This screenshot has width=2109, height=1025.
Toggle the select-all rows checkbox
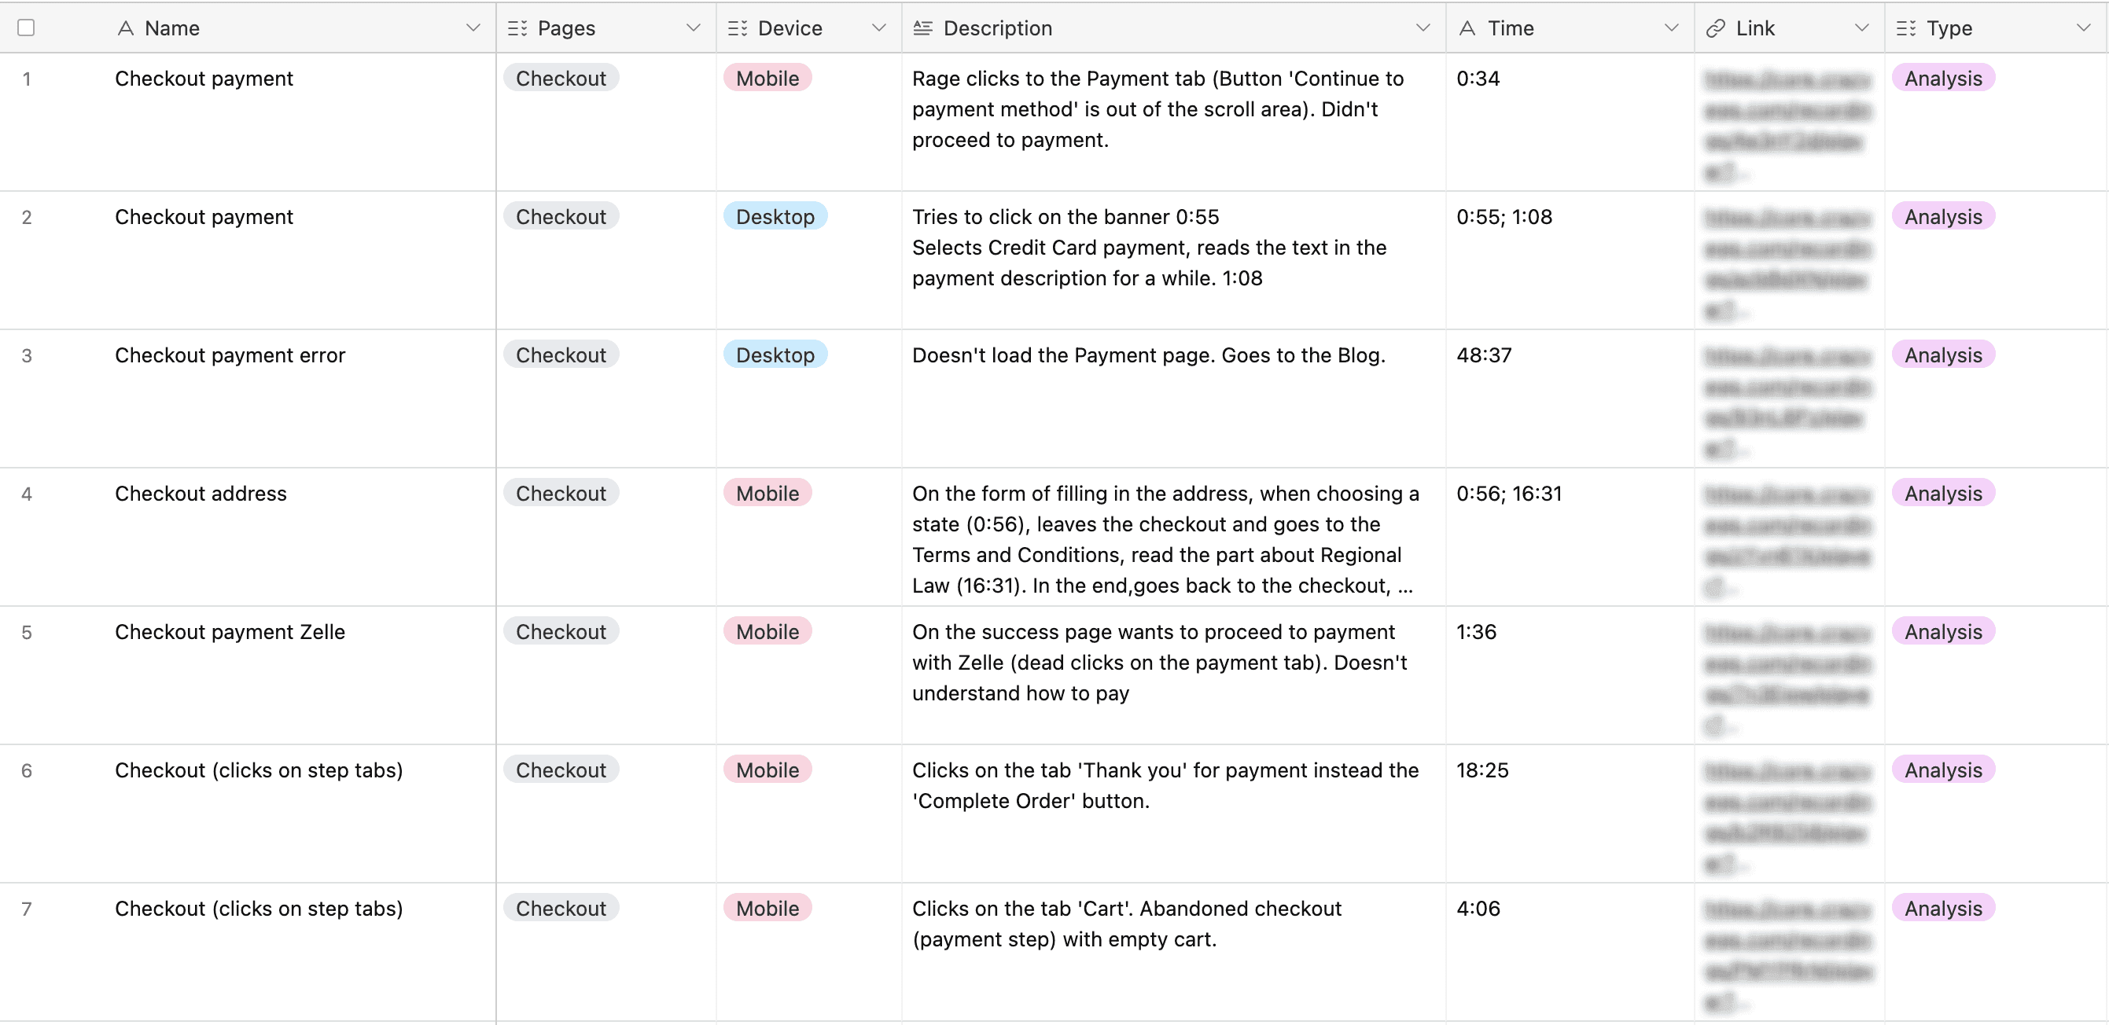coord(26,28)
